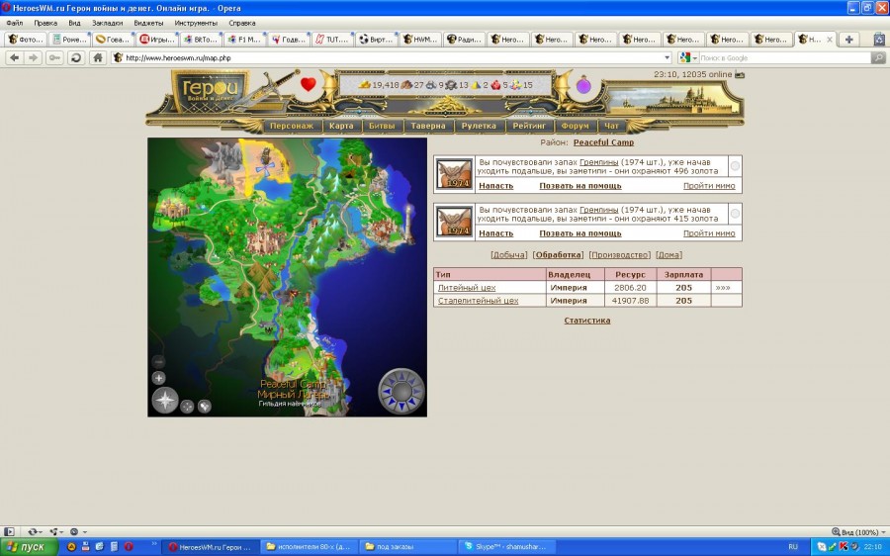Click Windows Пуск start button
This screenshot has width=890, height=556.
[x=27, y=546]
